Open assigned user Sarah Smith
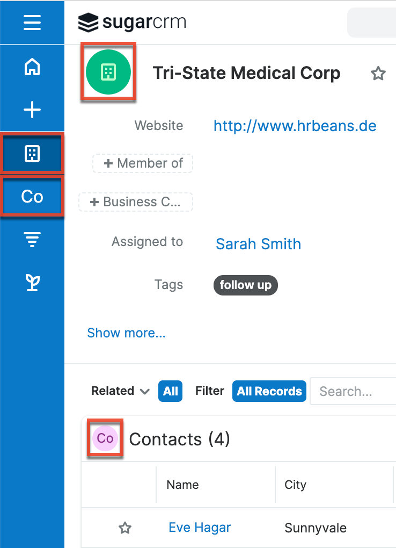Image resolution: width=396 pixels, height=548 pixels. (x=258, y=244)
